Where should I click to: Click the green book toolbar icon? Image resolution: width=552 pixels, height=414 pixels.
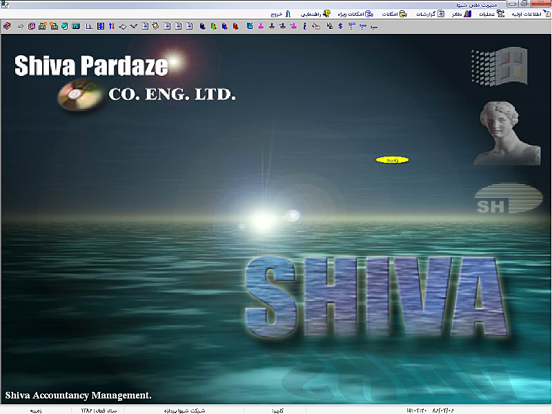point(213,26)
